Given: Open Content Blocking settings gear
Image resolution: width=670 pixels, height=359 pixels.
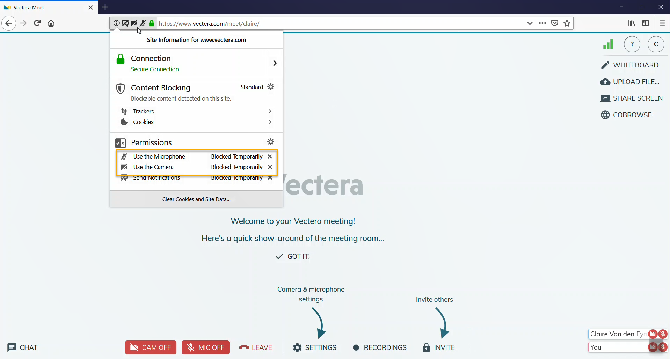Looking at the screenshot, I should [271, 87].
